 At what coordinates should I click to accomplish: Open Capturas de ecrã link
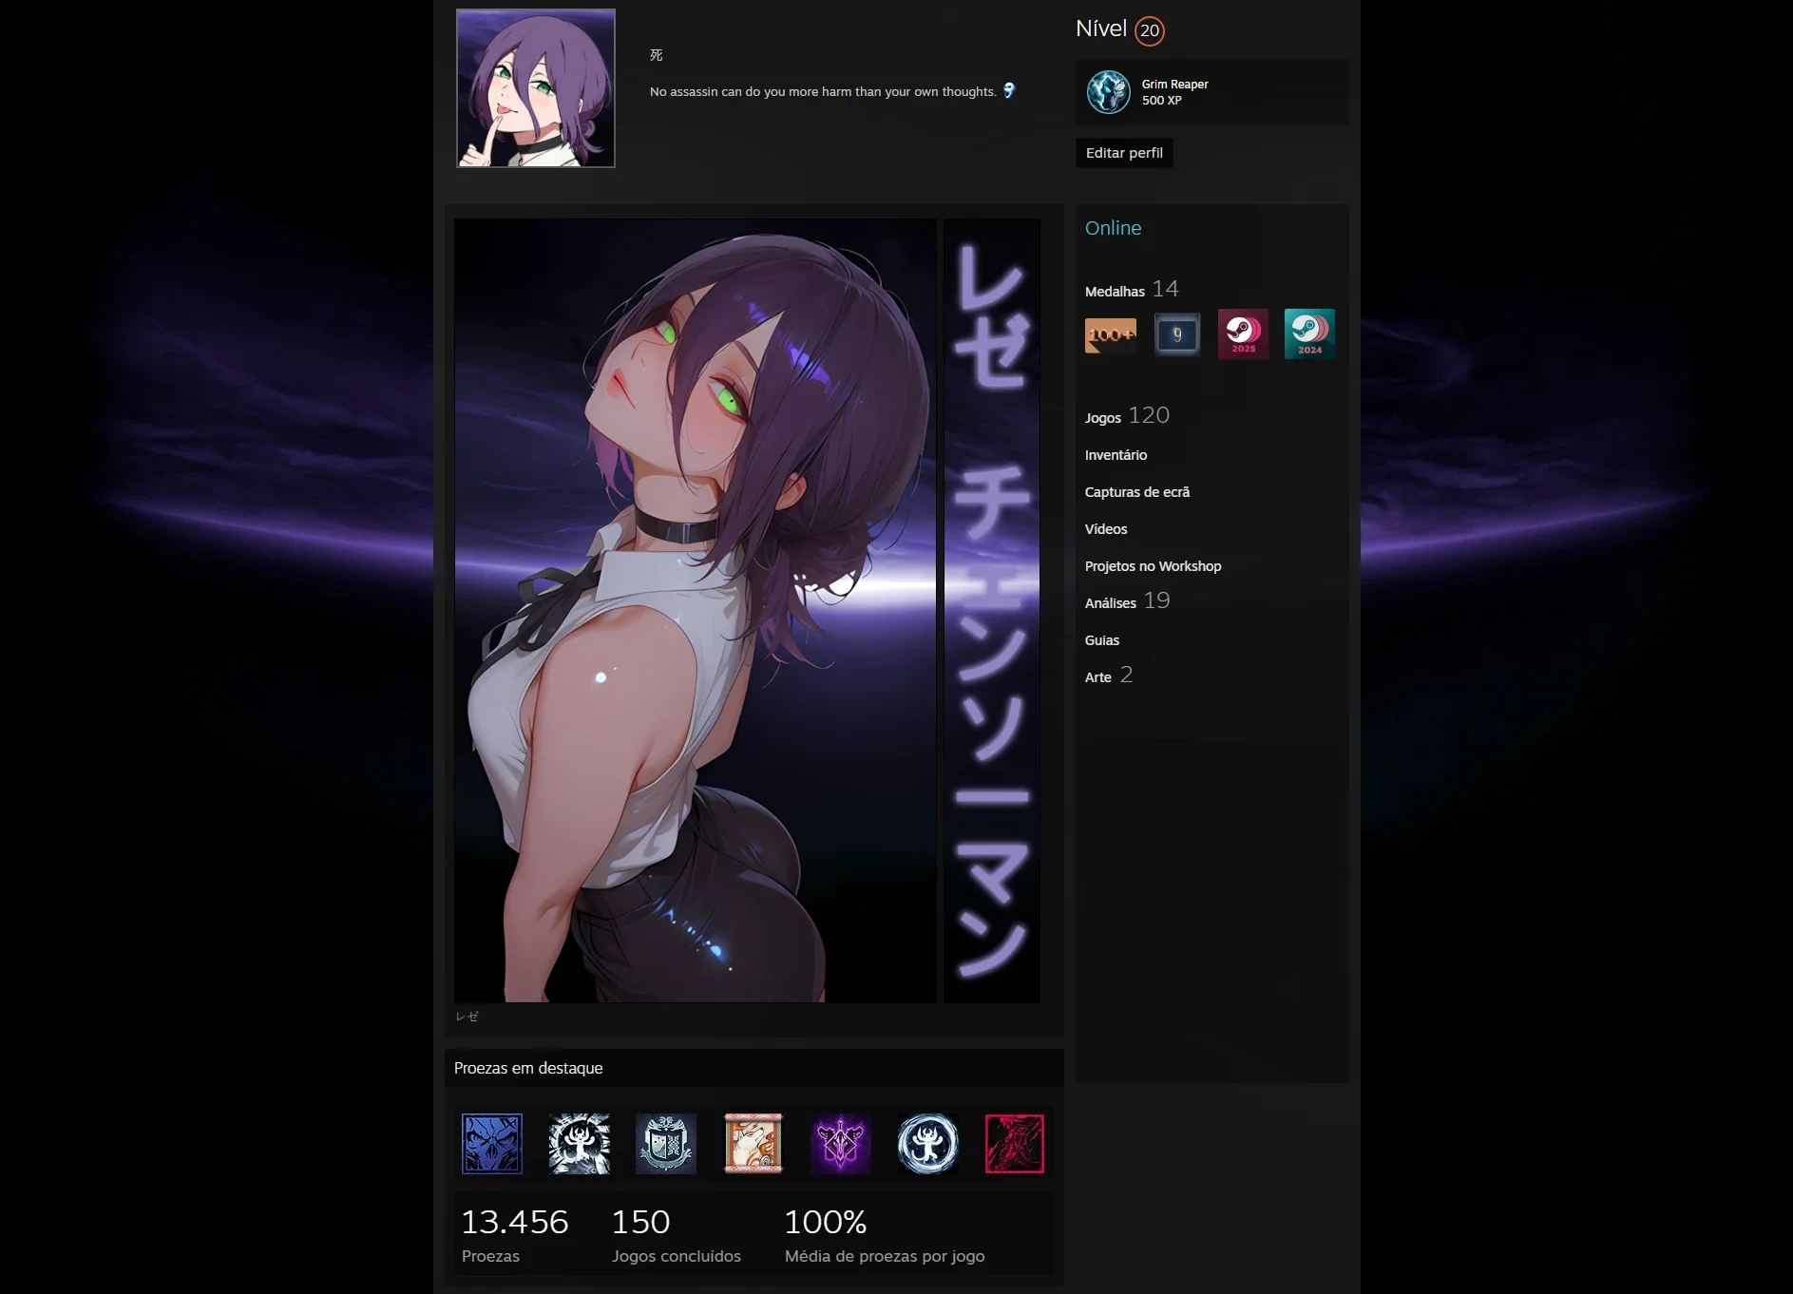click(1137, 492)
